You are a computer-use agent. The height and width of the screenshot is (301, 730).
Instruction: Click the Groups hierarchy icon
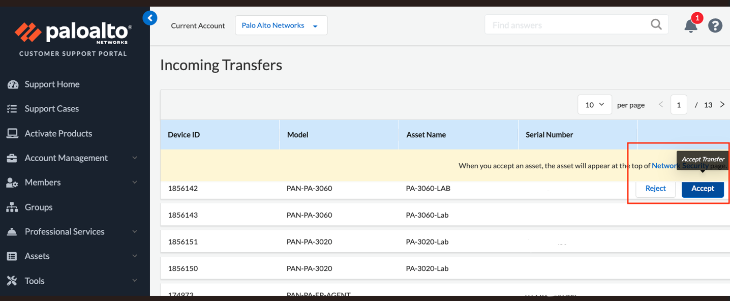[12, 207]
